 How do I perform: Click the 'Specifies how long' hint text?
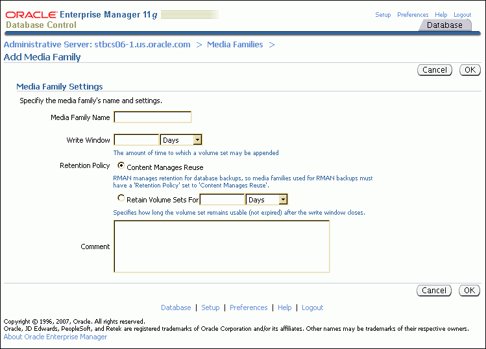[x=239, y=213]
